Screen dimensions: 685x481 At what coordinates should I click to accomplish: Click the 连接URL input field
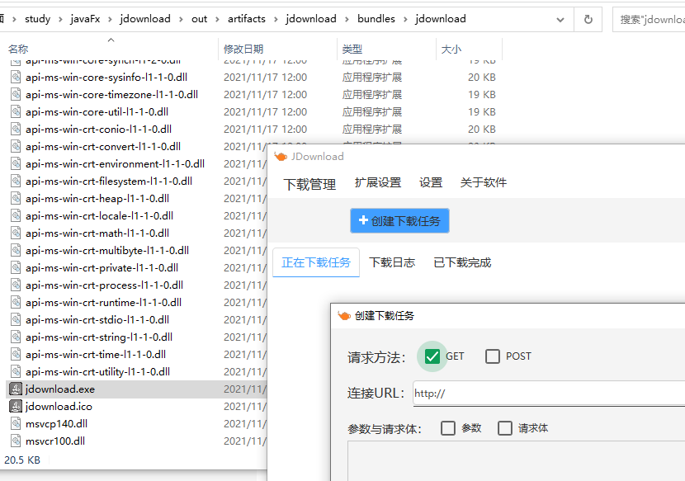point(549,394)
